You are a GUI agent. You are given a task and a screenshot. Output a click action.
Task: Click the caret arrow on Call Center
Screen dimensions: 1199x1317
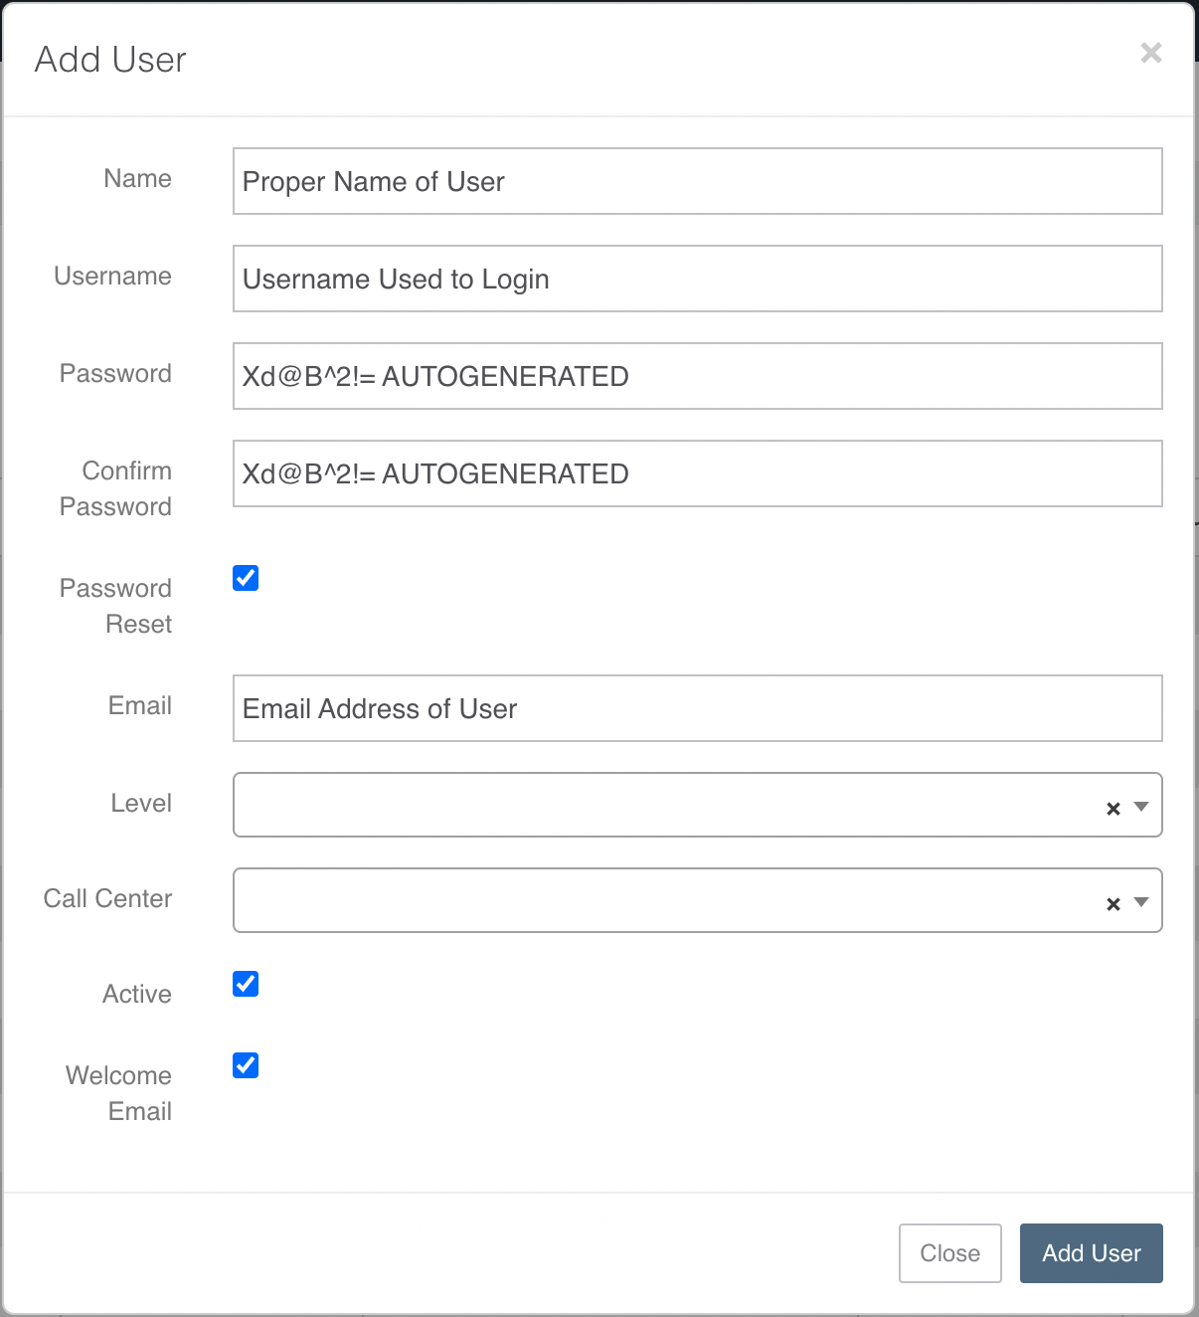(1139, 901)
